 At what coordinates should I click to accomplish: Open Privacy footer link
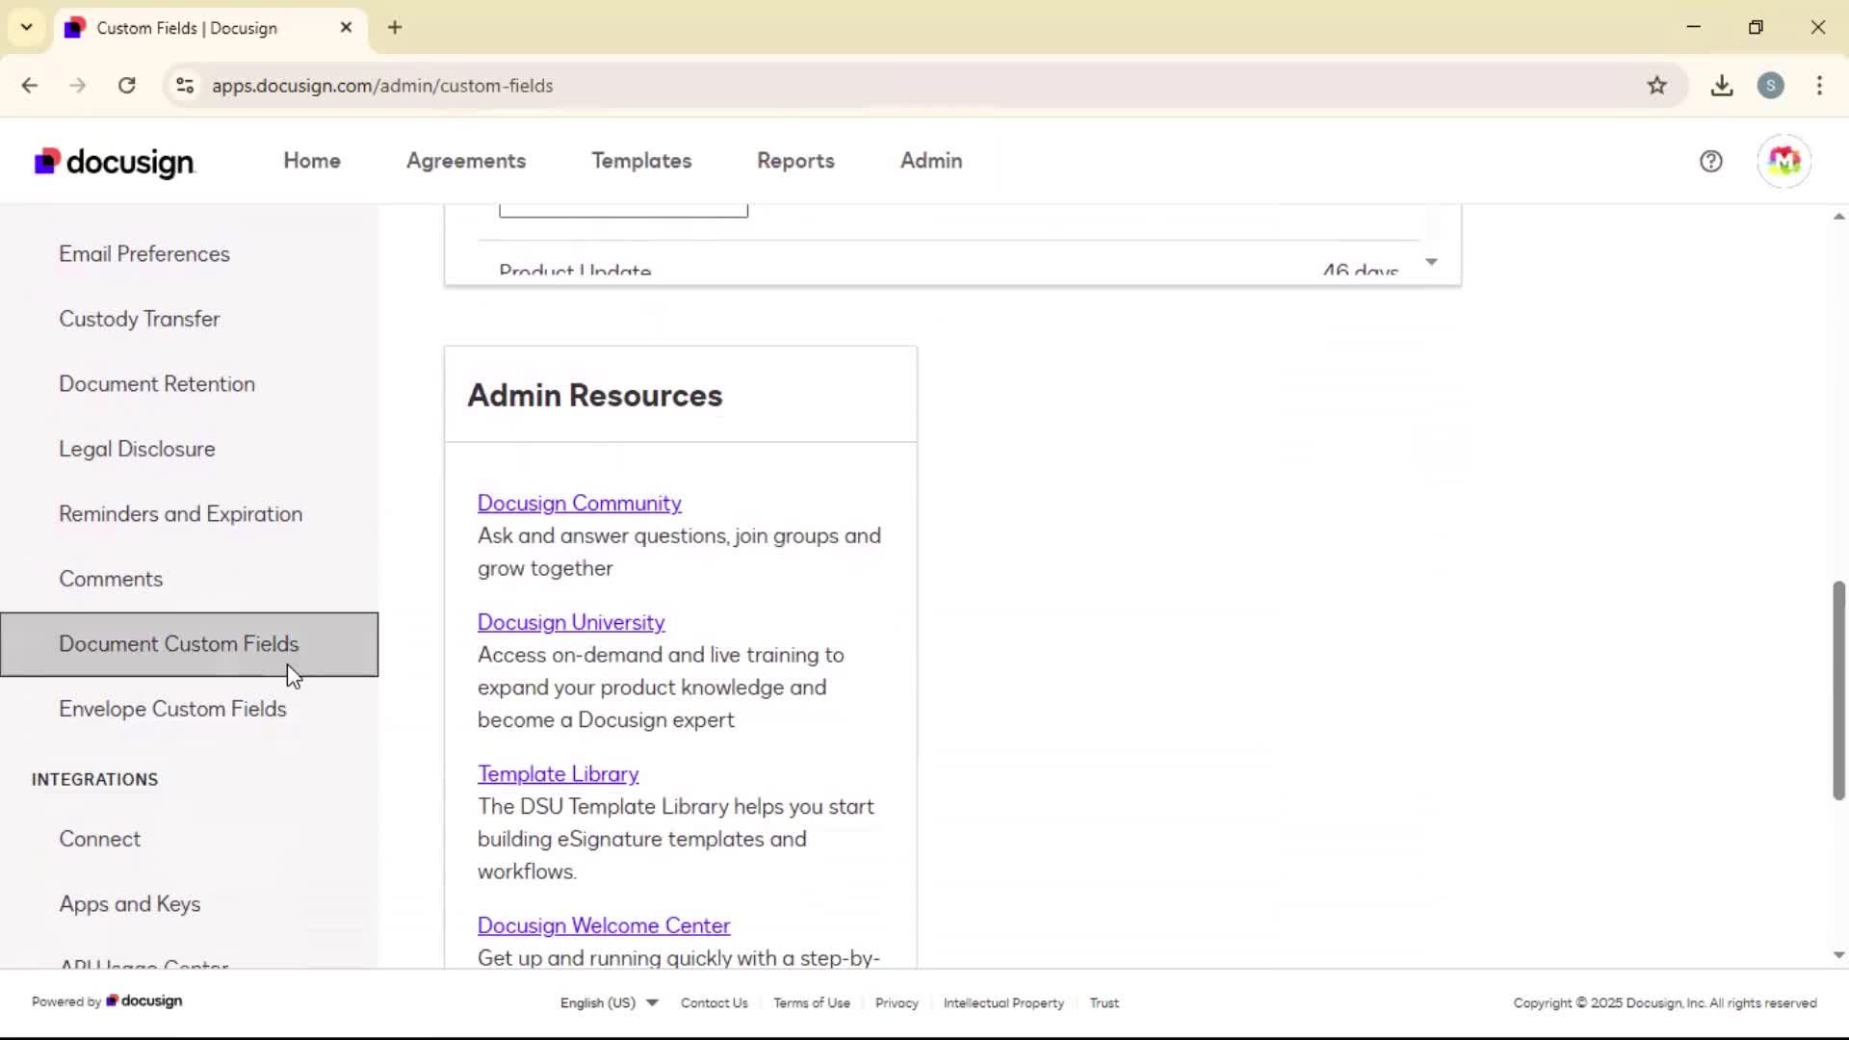(x=897, y=1002)
